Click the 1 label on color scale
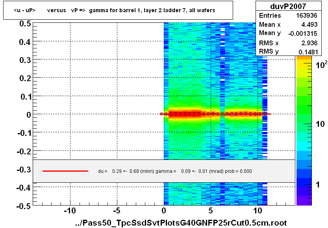The height and width of the screenshot is (228, 328). (318, 185)
